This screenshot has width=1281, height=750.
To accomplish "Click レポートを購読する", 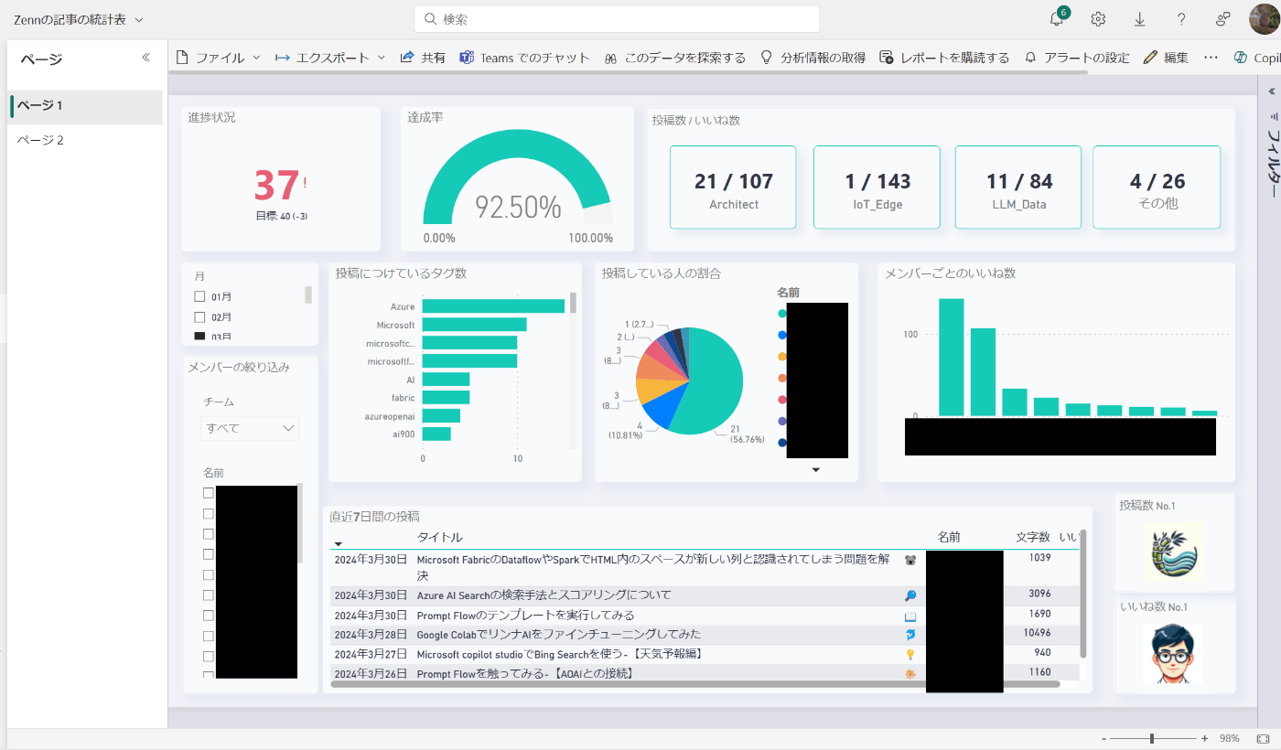I will point(944,58).
